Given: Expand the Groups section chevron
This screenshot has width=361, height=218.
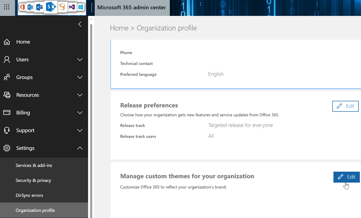Looking at the screenshot, I should (80, 77).
